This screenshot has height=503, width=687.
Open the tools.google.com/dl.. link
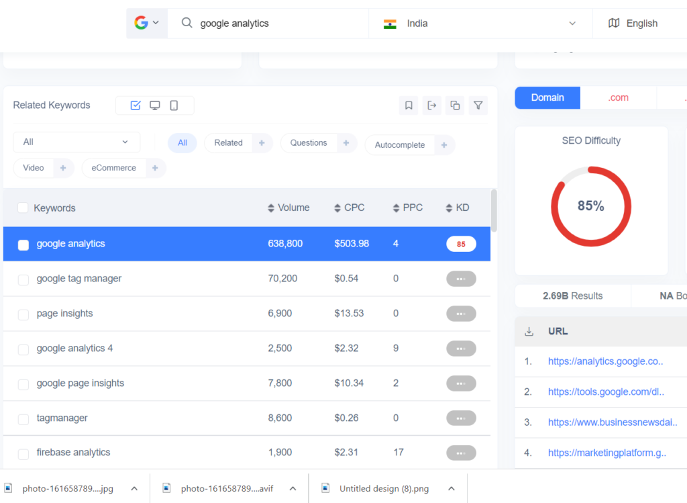[606, 392]
